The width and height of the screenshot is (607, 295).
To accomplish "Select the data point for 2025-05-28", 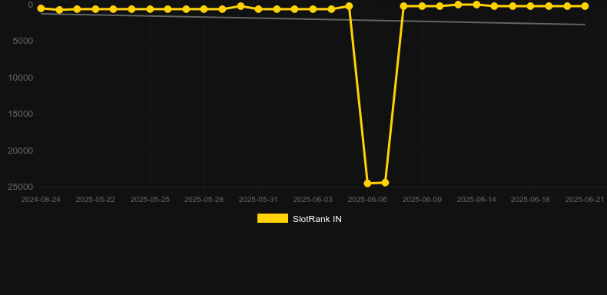I will (x=204, y=9).
